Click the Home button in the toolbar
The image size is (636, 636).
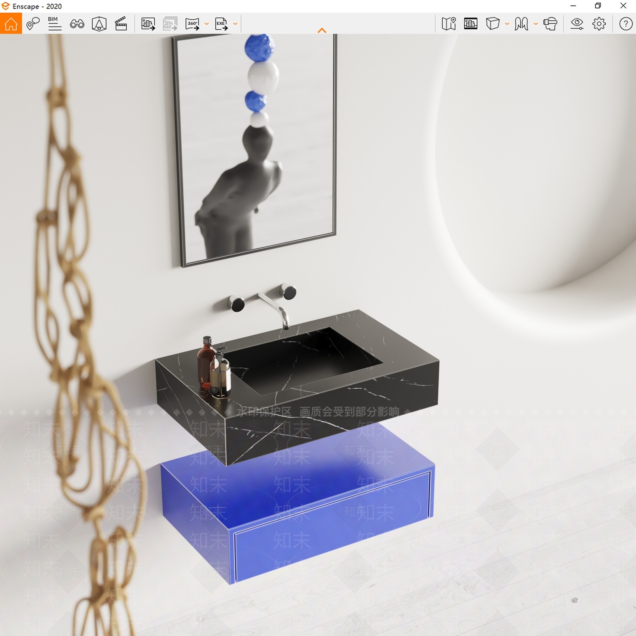[x=11, y=23]
